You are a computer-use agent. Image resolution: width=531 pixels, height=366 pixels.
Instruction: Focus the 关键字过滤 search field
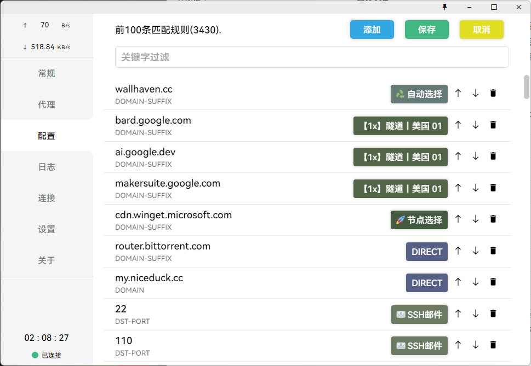312,57
